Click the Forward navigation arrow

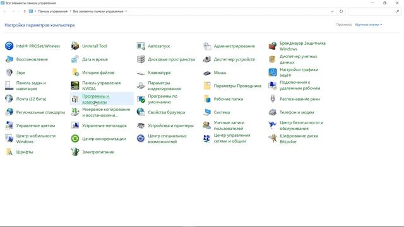[13, 11]
